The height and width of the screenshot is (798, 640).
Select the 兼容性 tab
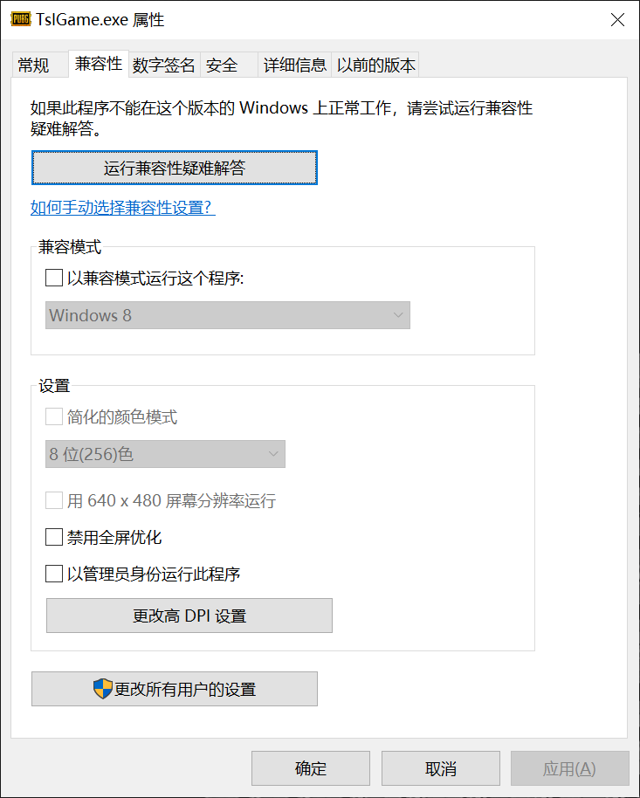pyautogui.click(x=99, y=64)
